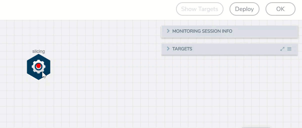Click the red dot inside the gear
The width and height of the screenshot is (302, 128).
coord(38,66)
